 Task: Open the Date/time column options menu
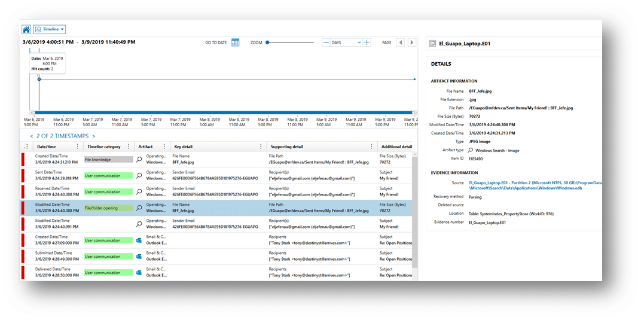(x=77, y=147)
